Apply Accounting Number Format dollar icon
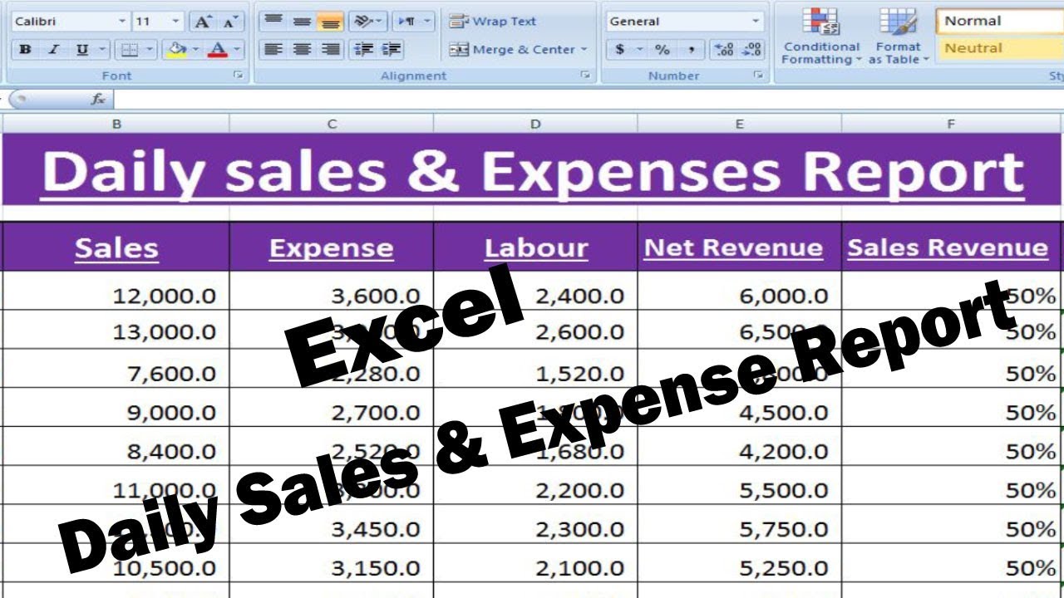 click(x=620, y=50)
